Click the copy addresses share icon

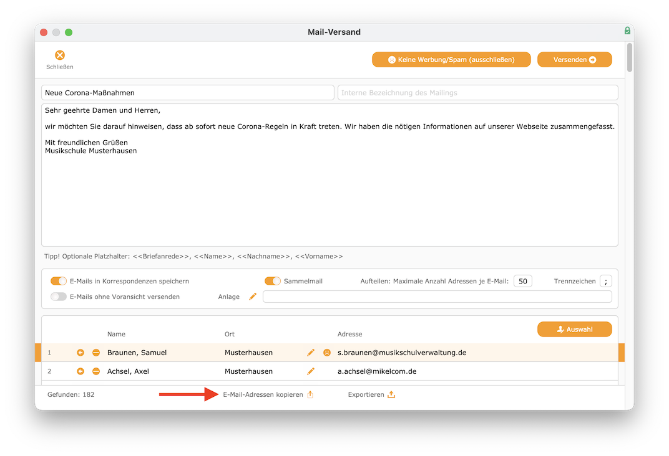coord(310,395)
